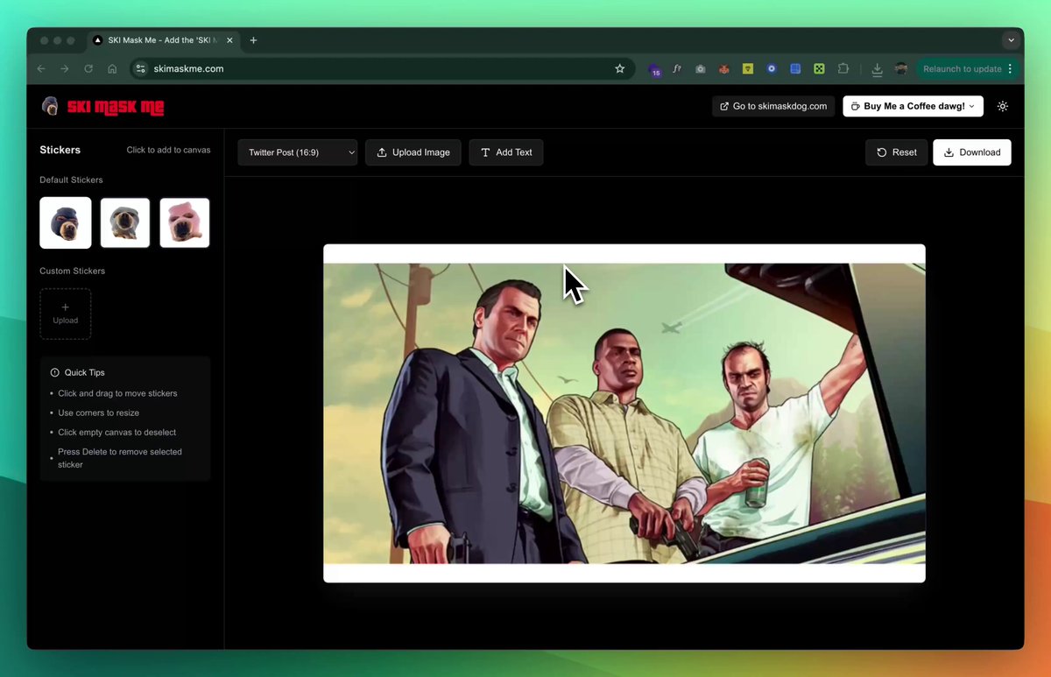The width and height of the screenshot is (1051, 677).
Task: View site information icon in address bar
Action: point(140,68)
